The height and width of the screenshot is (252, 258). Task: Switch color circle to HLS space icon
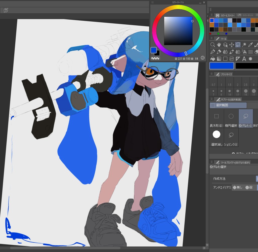point(203,58)
